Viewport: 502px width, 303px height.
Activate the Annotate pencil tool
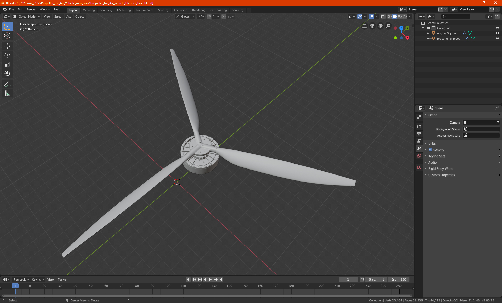(x=7, y=84)
